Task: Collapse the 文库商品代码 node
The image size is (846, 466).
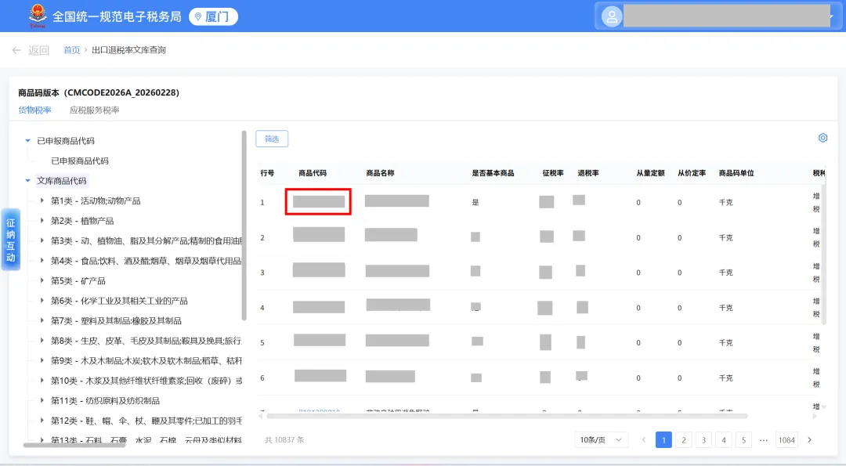Action: pyautogui.click(x=27, y=181)
